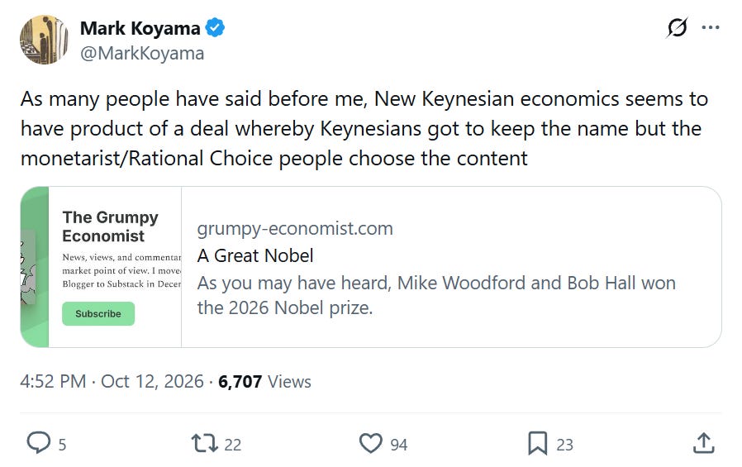Open the three-dot more options menu

point(711,27)
